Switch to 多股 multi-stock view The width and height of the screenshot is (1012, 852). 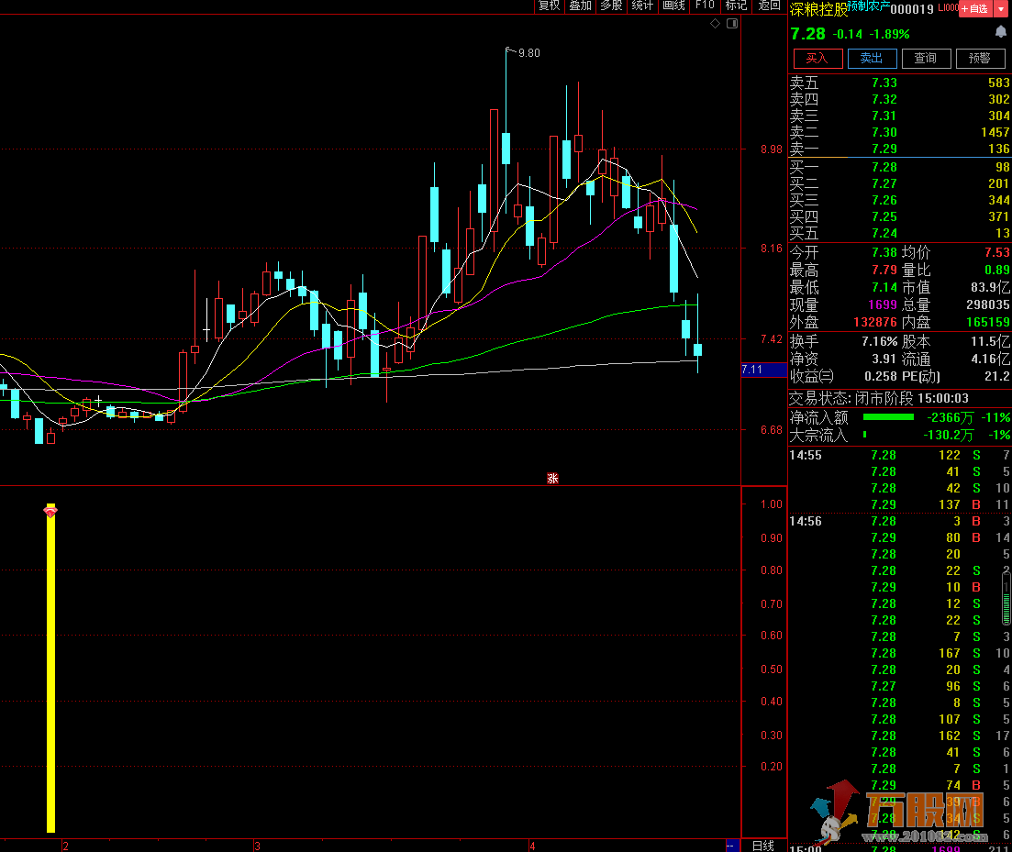tap(611, 6)
